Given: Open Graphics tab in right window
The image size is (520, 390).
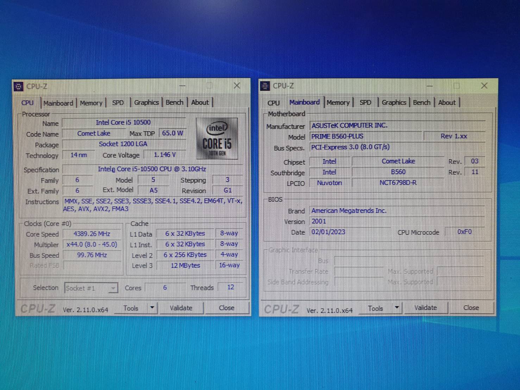Looking at the screenshot, I should point(394,102).
